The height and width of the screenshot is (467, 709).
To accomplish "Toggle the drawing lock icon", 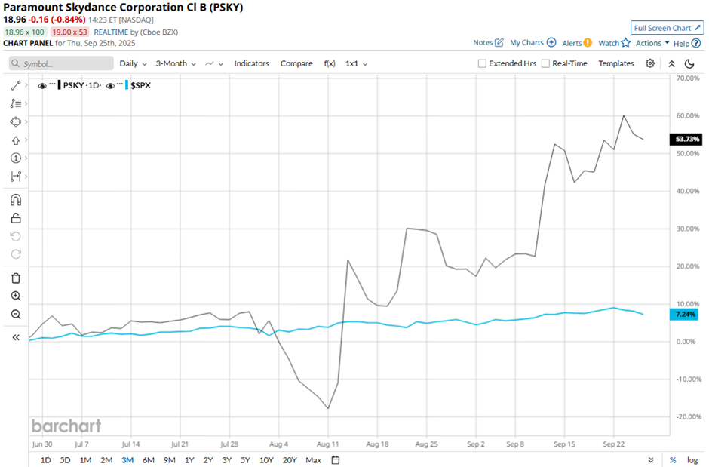I will (16, 218).
